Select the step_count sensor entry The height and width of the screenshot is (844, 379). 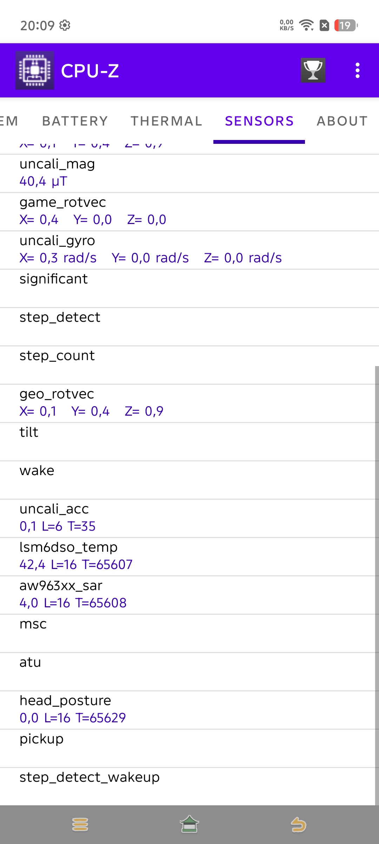(x=189, y=365)
